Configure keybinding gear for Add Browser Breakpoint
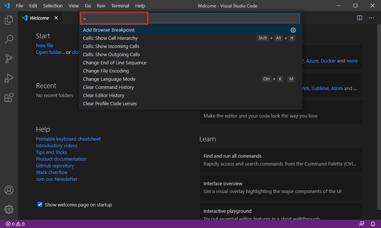The width and height of the screenshot is (381, 228). tap(293, 30)
